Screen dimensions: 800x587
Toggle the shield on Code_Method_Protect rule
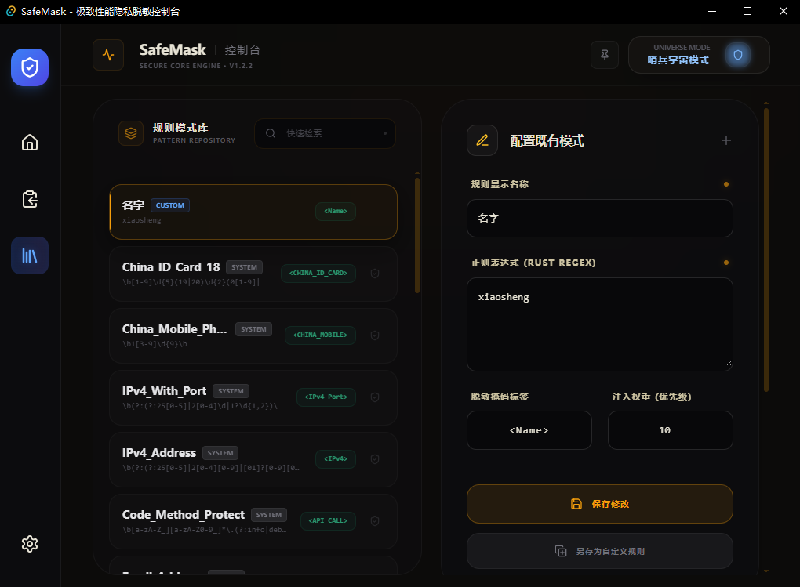pyautogui.click(x=374, y=521)
